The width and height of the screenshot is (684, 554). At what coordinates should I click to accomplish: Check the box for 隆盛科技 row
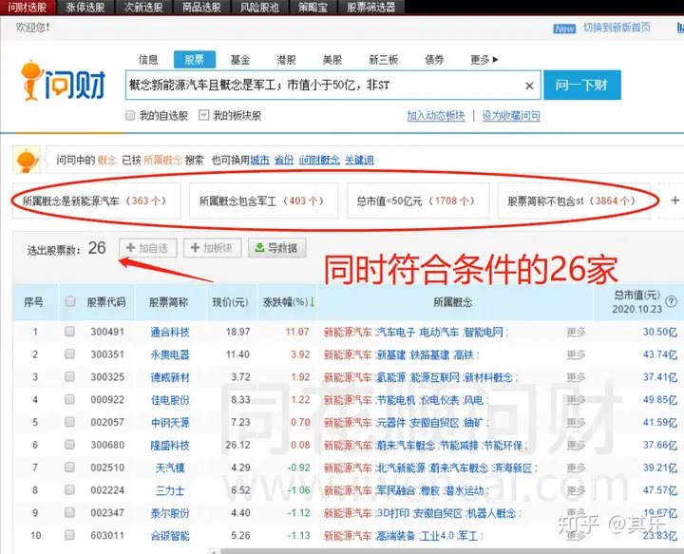coord(69,445)
